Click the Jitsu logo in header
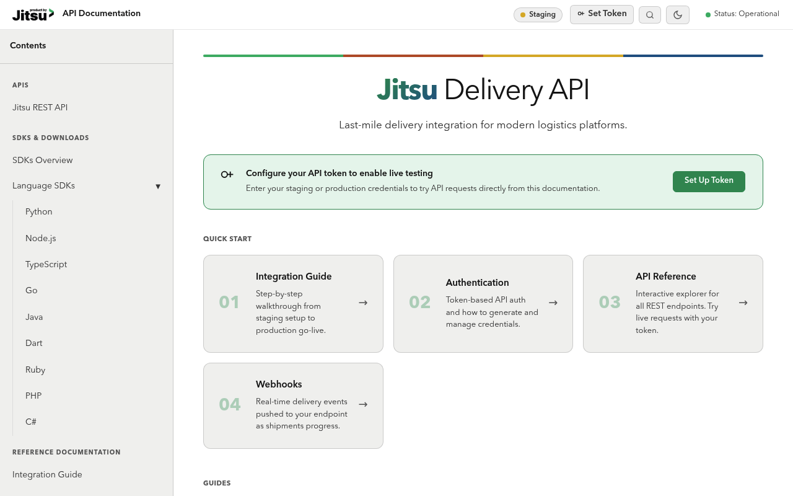Screen dimensions: 793x496 pyautogui.click(x=33, y=14)
